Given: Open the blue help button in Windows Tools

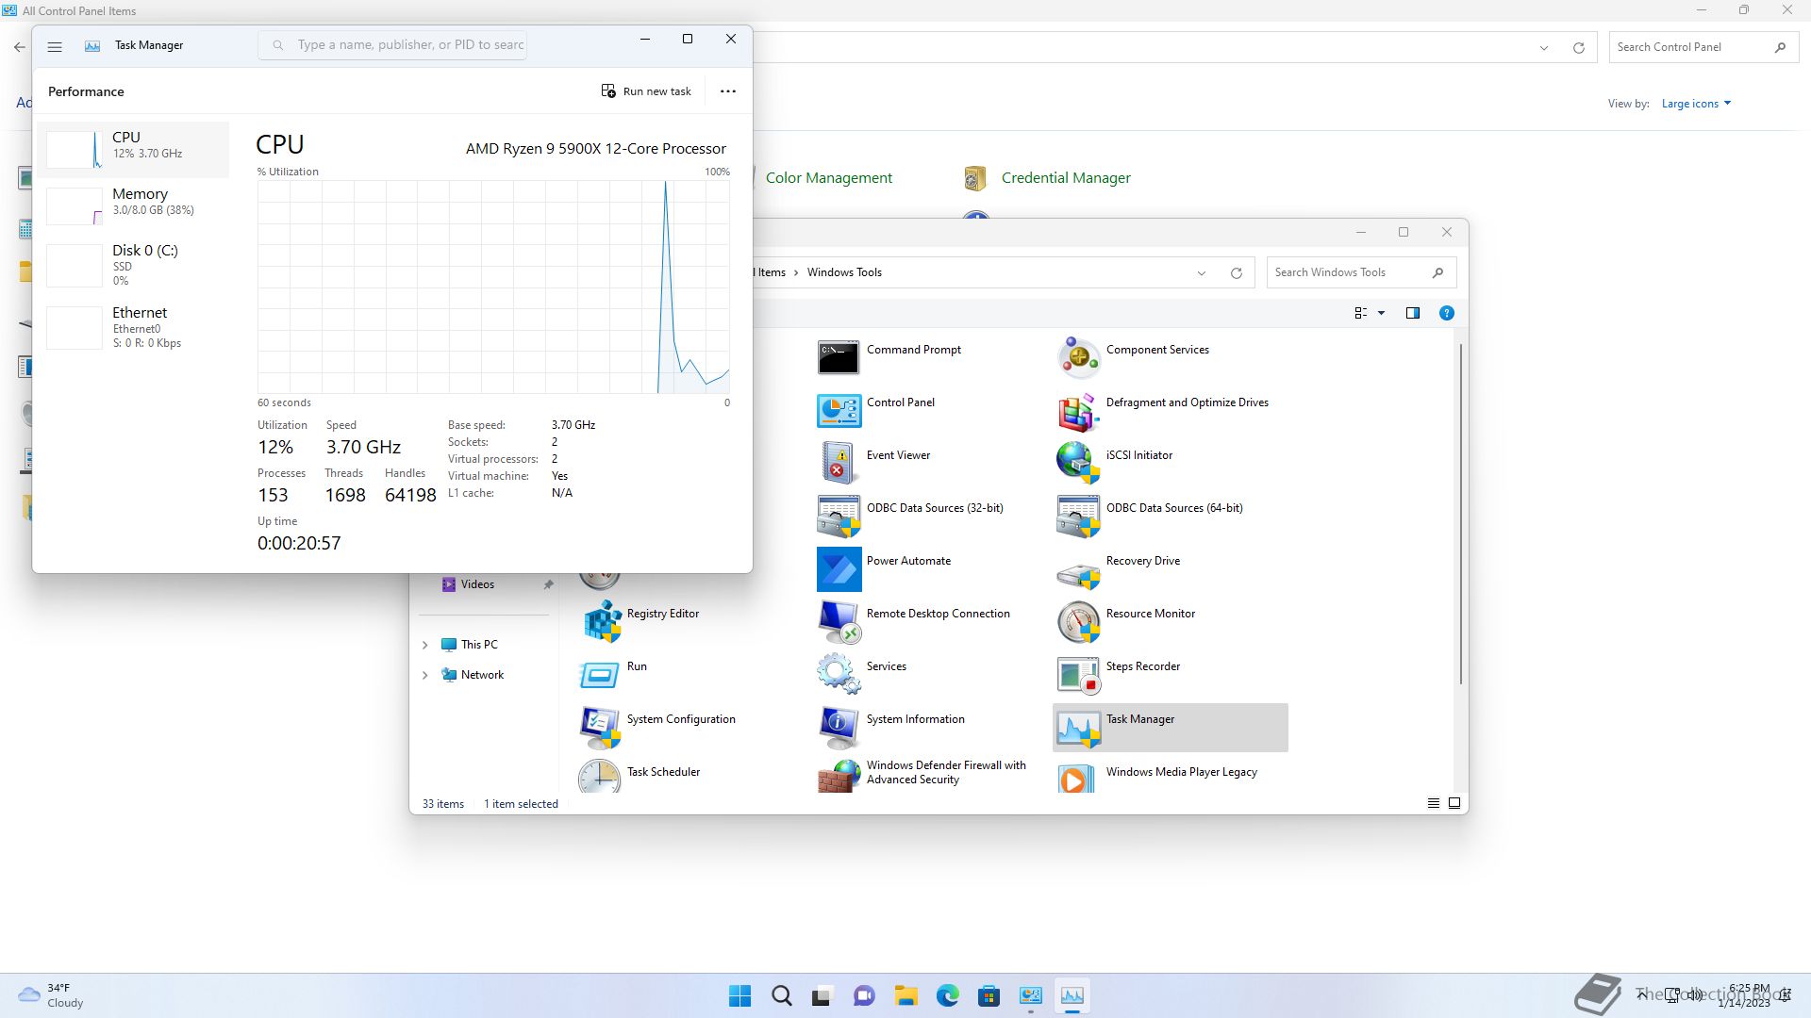Looking at the screenshot, I should tap(1446, 313).
